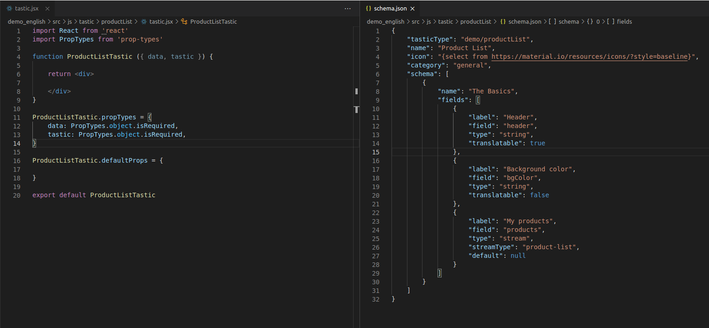Click 'react' import string on line 1
The width and height of the screenshot is (709, 328).
115,31
